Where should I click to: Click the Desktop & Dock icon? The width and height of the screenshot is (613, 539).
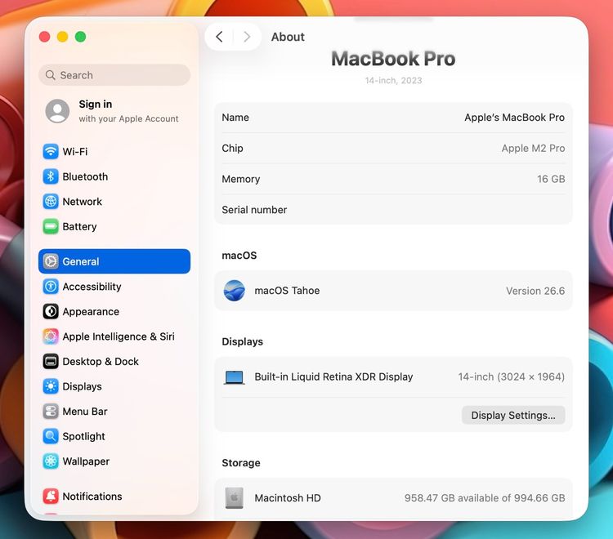click(x=51, y=361)
